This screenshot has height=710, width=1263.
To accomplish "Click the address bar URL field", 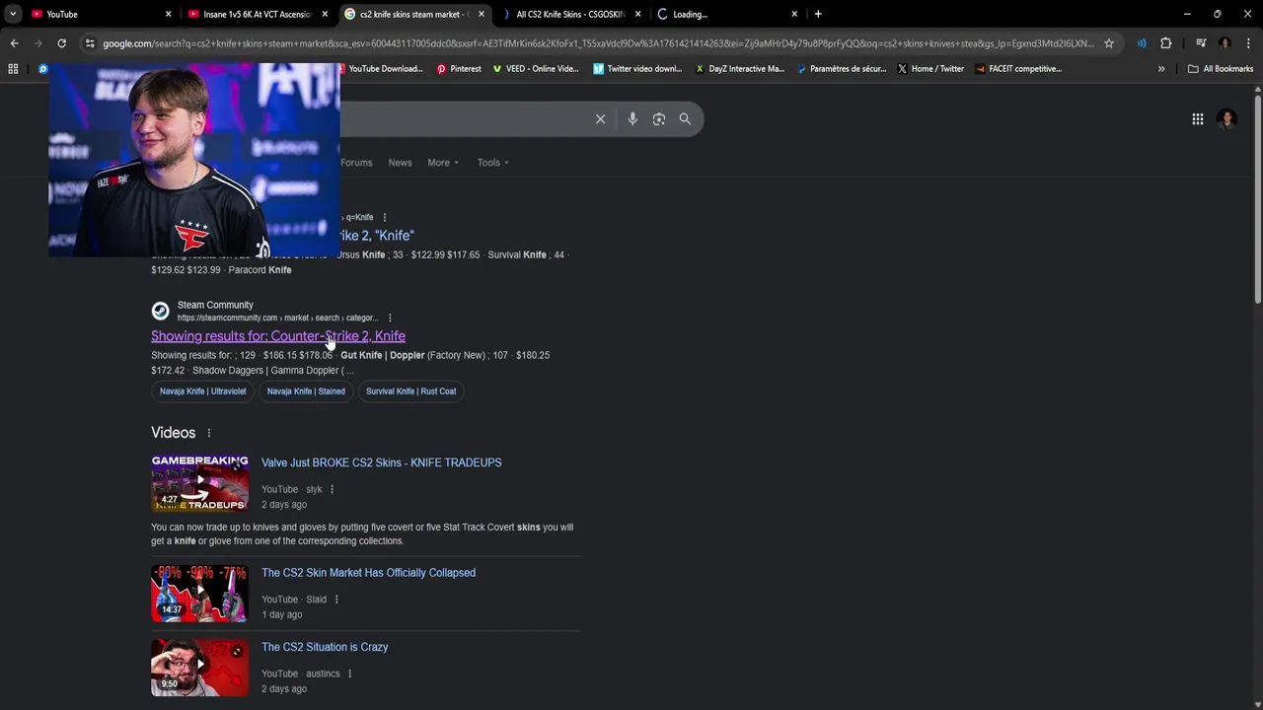I will 598,43.
